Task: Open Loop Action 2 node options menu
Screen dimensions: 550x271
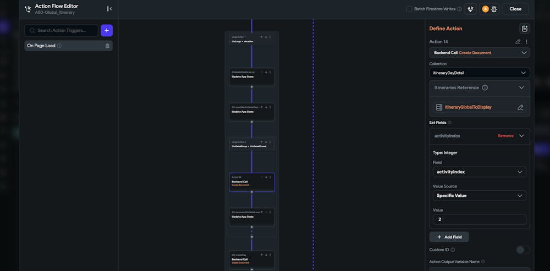Action: 269,142
